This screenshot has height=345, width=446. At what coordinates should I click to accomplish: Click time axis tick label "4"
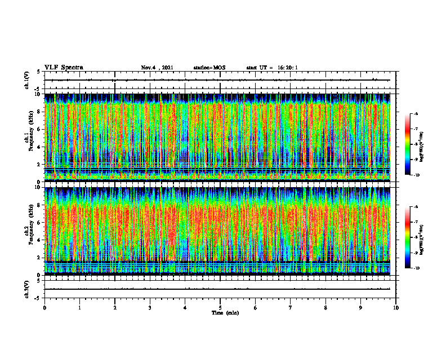[x=185, y=308]
